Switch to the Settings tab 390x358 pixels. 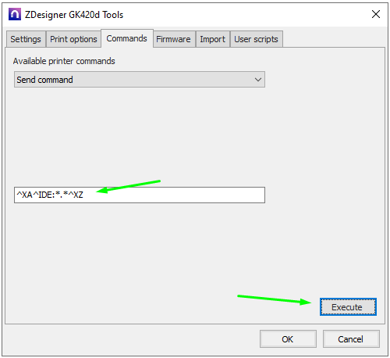(x=26, y=39)
